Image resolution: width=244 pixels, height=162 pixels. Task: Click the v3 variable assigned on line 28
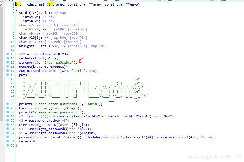(21, 116)
